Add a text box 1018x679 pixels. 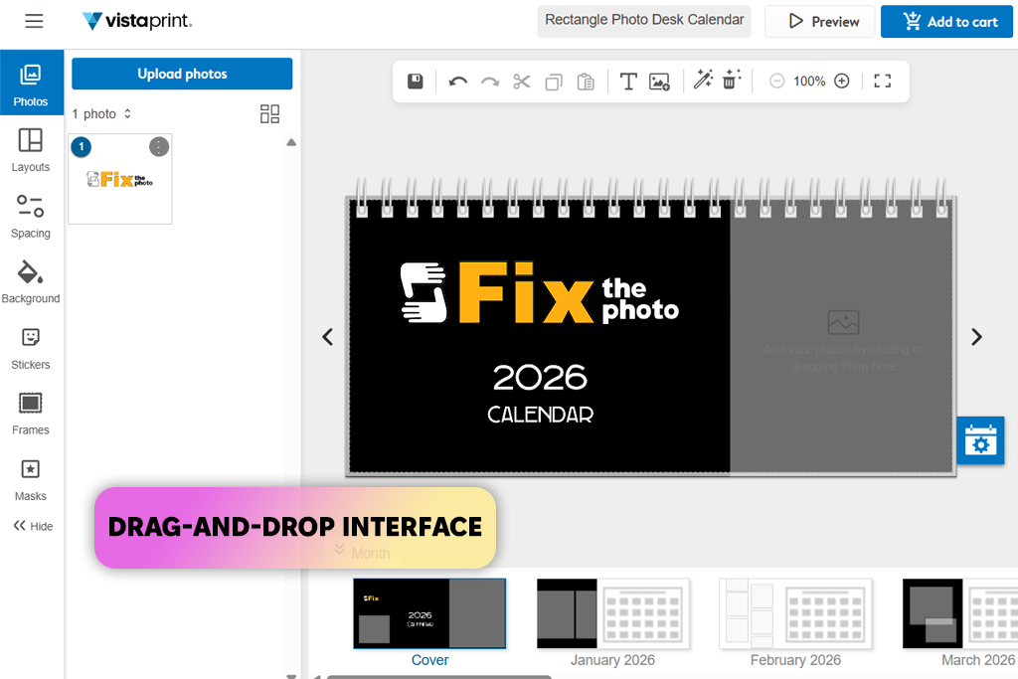[x=628, y=82]
